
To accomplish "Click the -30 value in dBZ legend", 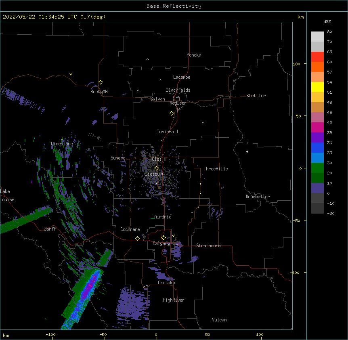I will [x=331, y=213].
